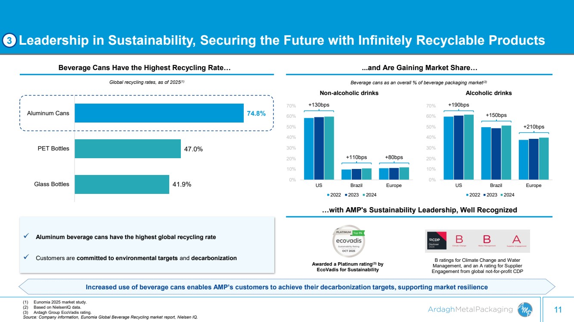Select the Aluminum Cans 74.8% bar
Viewport: 574px width, 322px height.
(159, 113)
